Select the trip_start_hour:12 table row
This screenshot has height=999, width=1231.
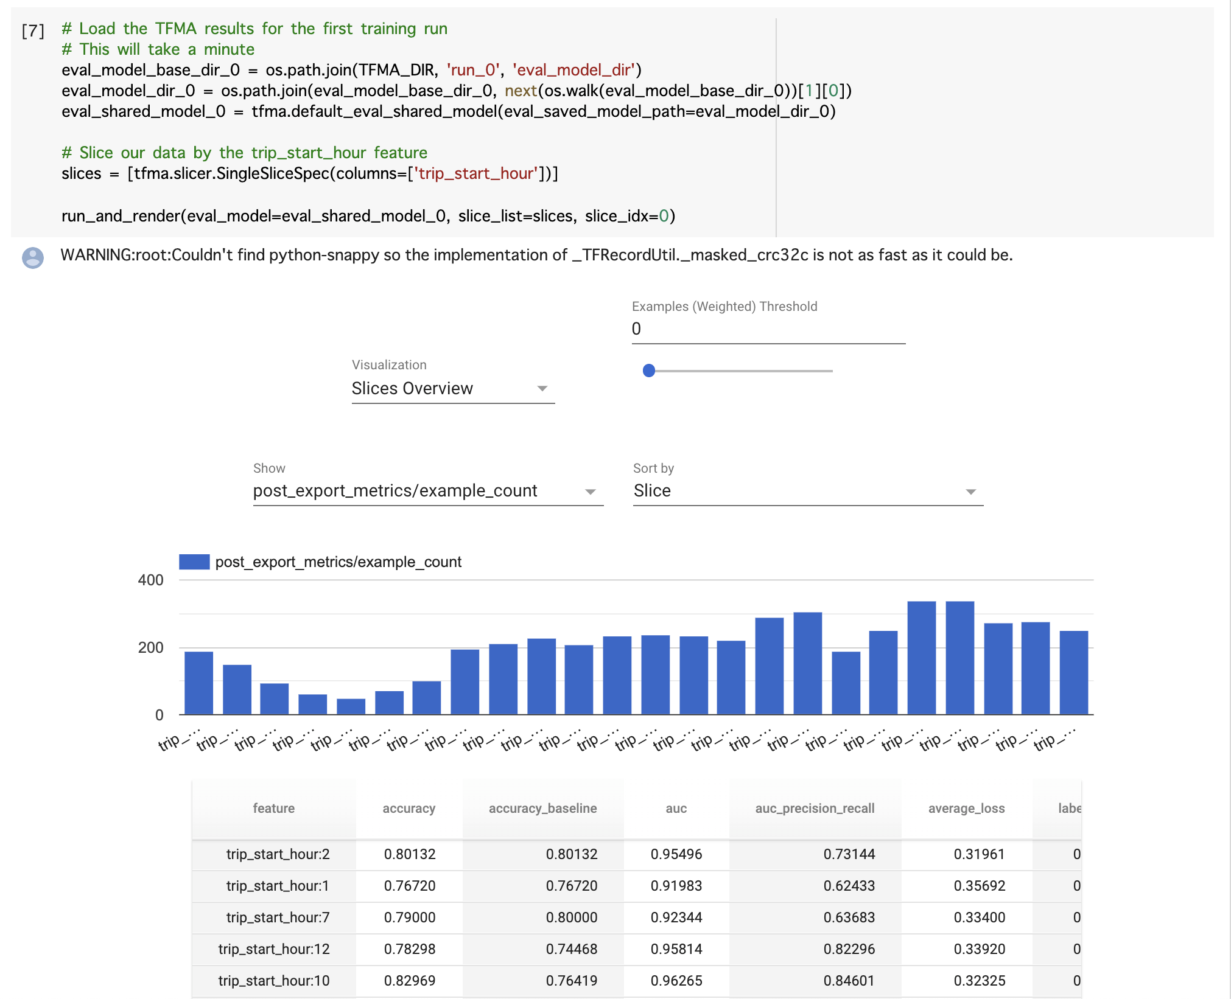(x=274, y=949)
